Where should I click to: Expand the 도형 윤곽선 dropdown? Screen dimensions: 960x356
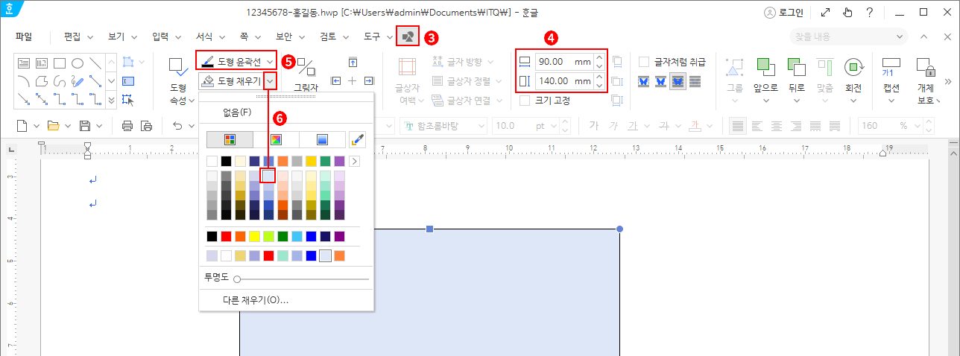click(x=269, y=60)
